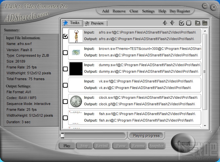Click the task list scrollbar thumb
Screen dimensions: 220x162
[205, 72]
